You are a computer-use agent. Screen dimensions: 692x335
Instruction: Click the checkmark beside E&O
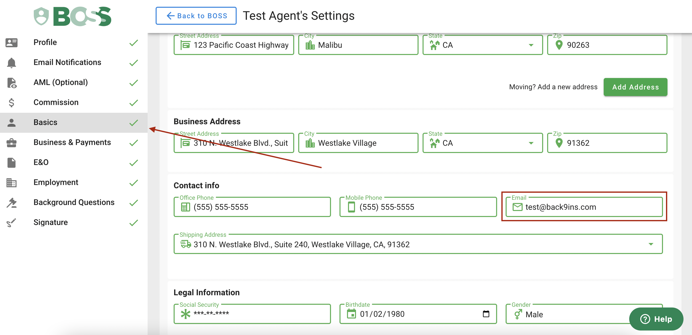point(133,162)
